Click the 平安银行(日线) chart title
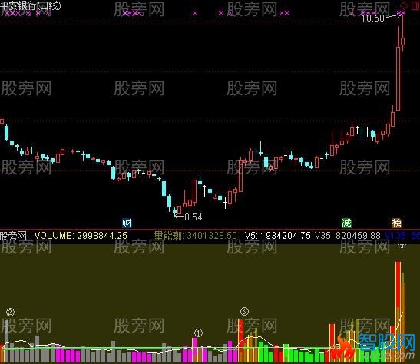420x364 pixels. click(31, 5)
